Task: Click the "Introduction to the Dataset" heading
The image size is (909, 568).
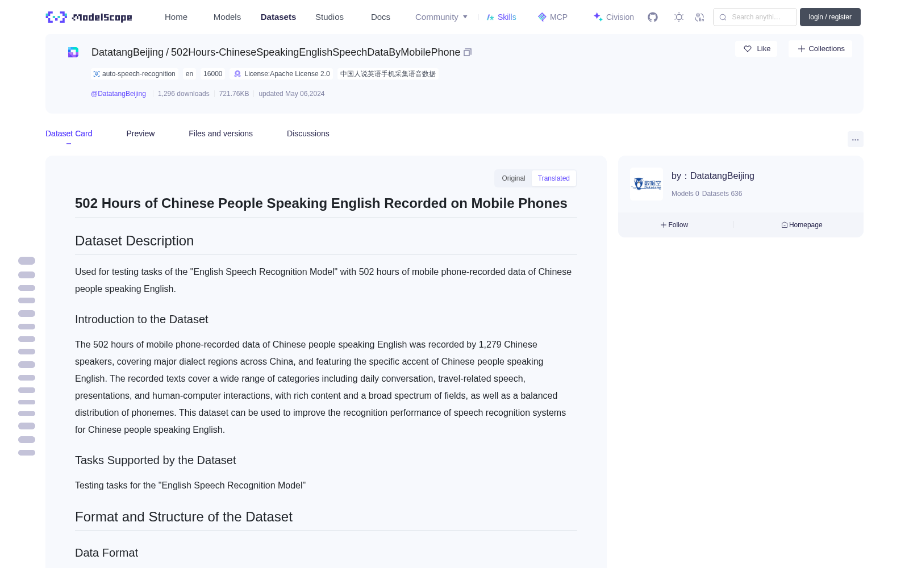Action: pos(141,319)
